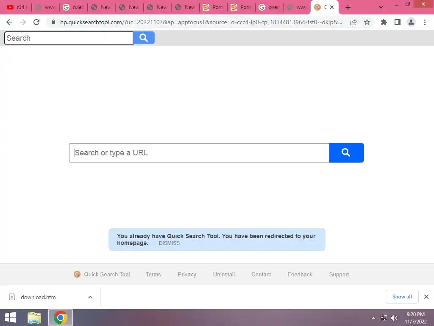This screenshot has height=326, width=434.
Task: Open File Explorer from the taskbar
Action: 34,318
